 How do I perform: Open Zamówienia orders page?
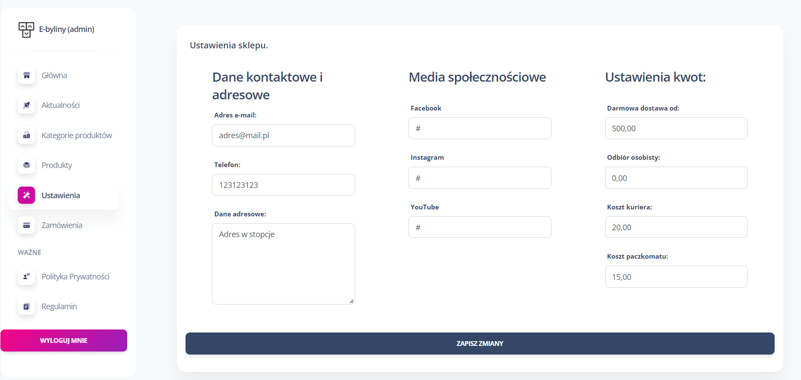[x=64, y=225]
